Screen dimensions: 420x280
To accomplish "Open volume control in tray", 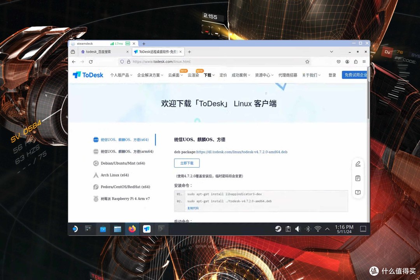I will pyautogui.click(x=298, y=229).
